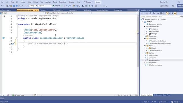The width and height of the screenshot is (183, 103).
Task: Open the Any CPU platform dropdown
Action: [x=45, y=6]
